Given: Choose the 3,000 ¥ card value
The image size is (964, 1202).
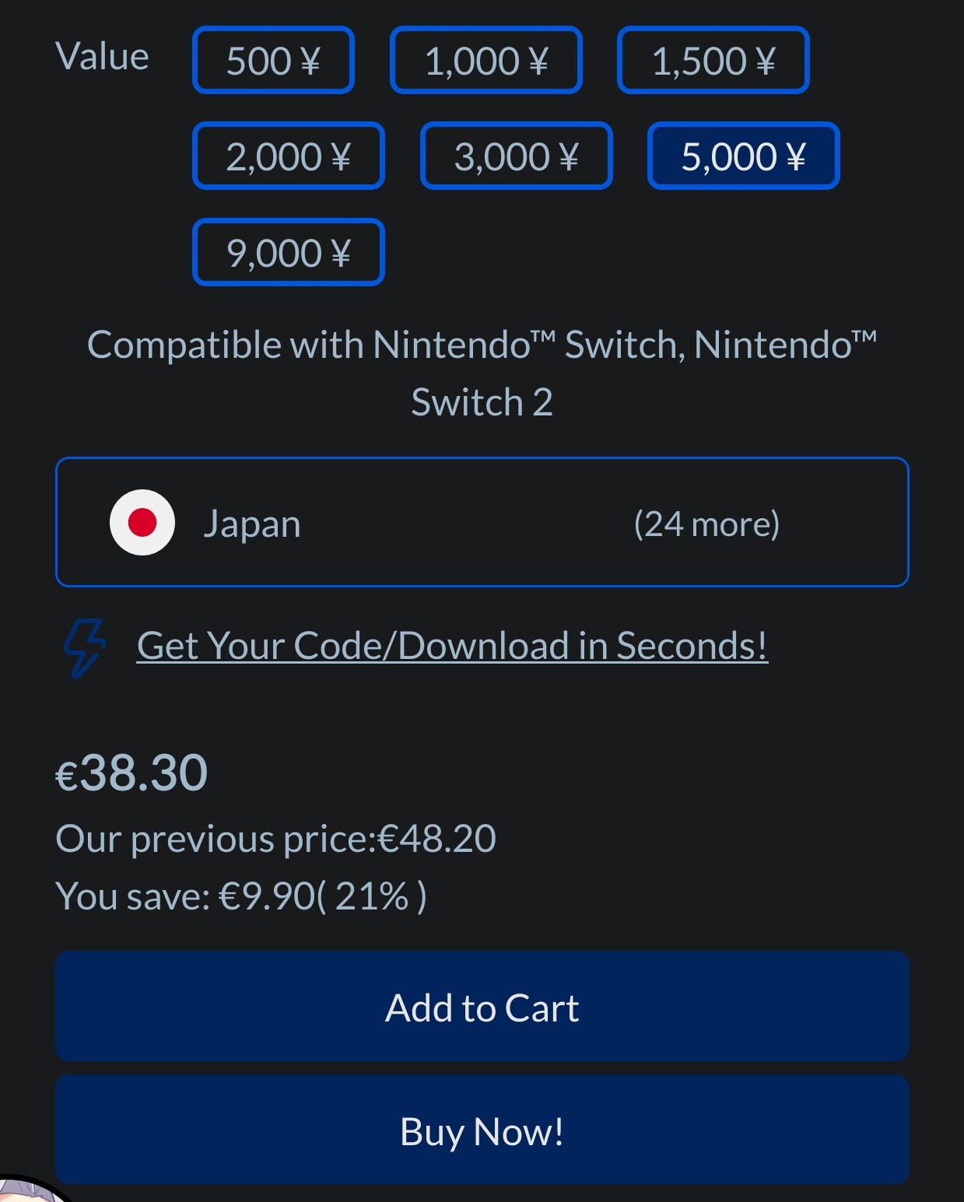Looking at the screenshot, I should pyautogui.click(x=517, y=156).
